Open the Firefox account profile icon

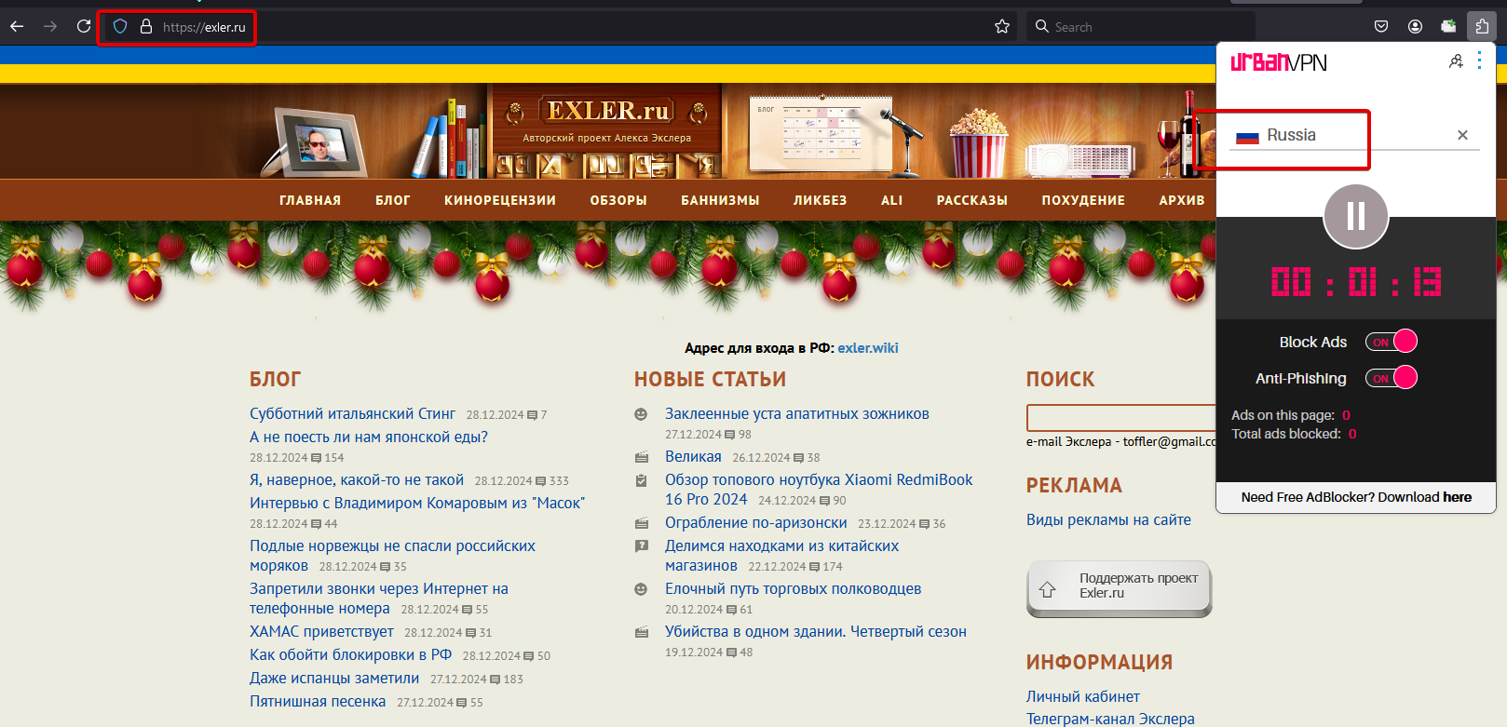(x=1415, y=27)
